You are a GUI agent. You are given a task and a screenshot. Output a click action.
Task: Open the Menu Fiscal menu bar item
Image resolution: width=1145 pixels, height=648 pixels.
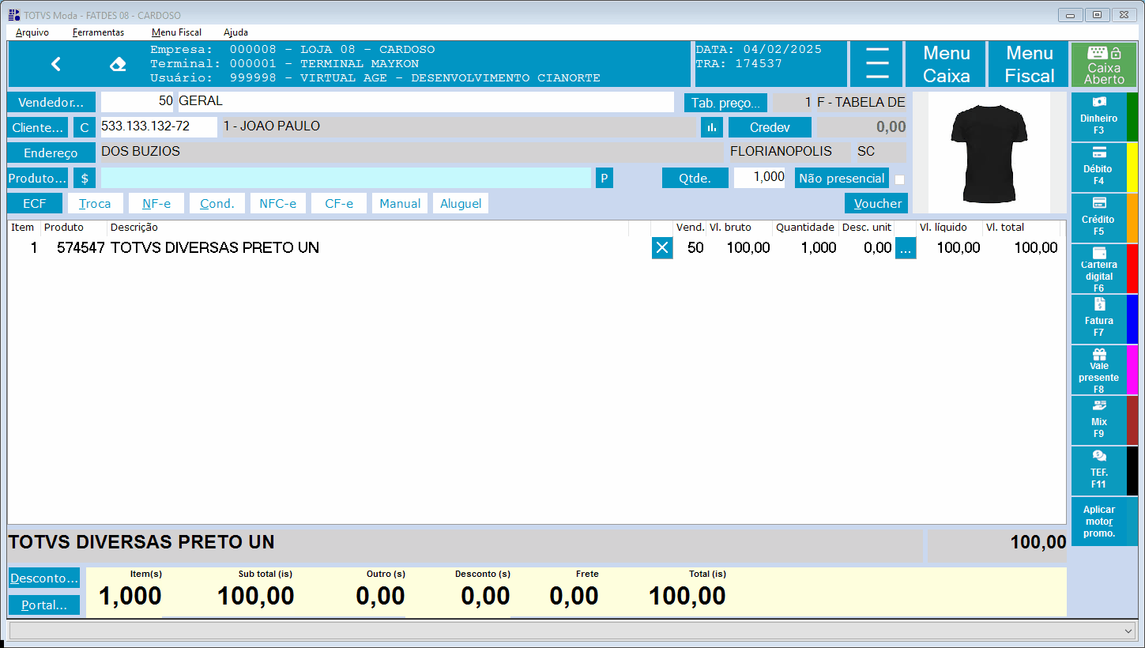pyautogui.click(x=176, y=32)
